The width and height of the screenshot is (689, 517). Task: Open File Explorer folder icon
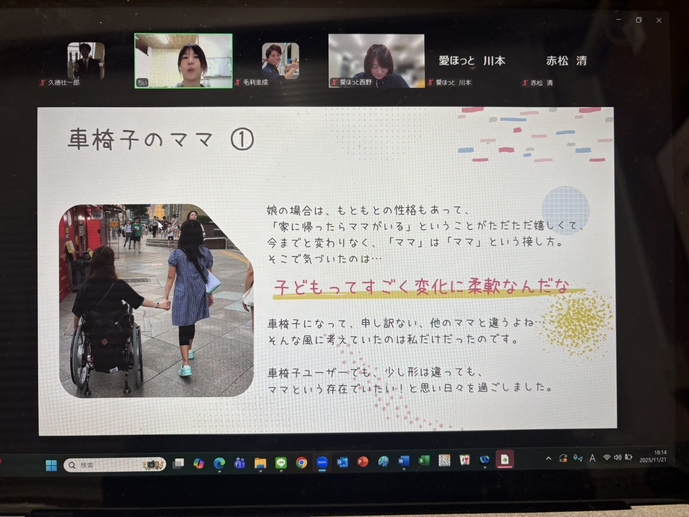click(x=260, y=463)
